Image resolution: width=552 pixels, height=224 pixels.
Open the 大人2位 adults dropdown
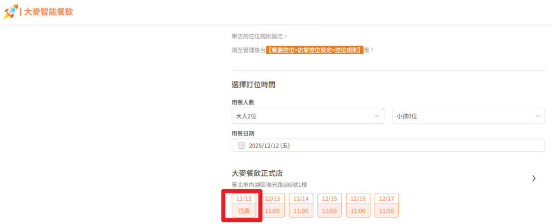308,116
